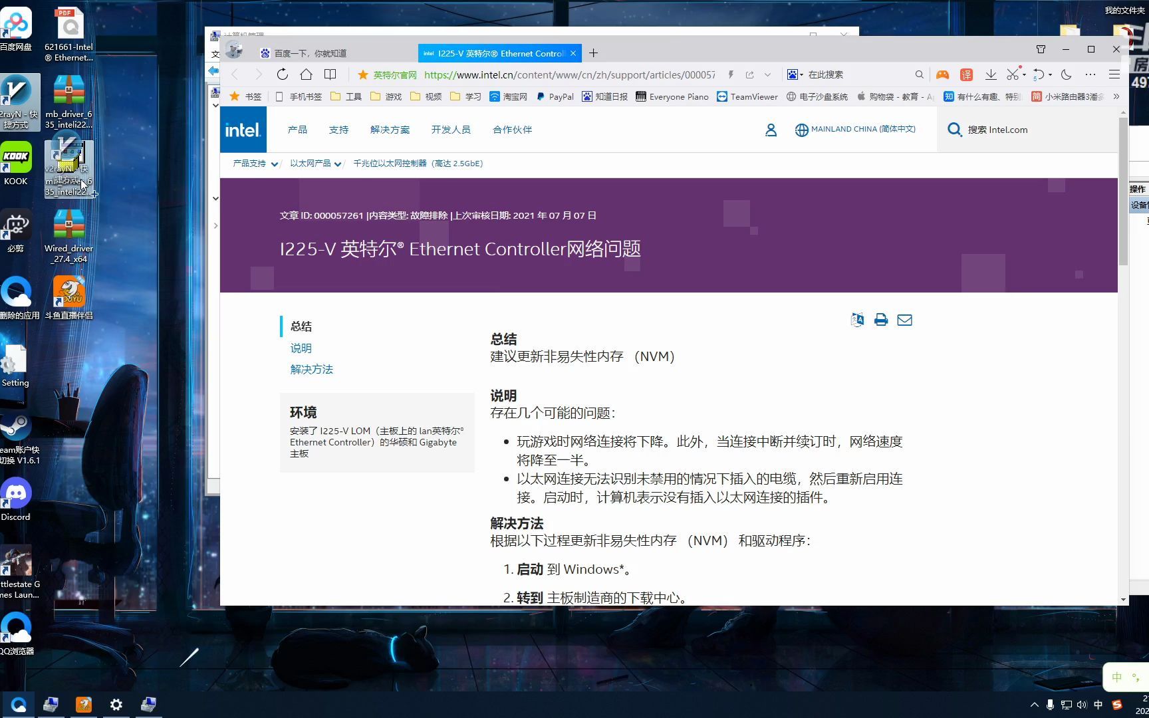The width and height of the screenshot is (1149, 718).
Task: Click the scissors screenshot tool icon
Action: pos(1013,74)
